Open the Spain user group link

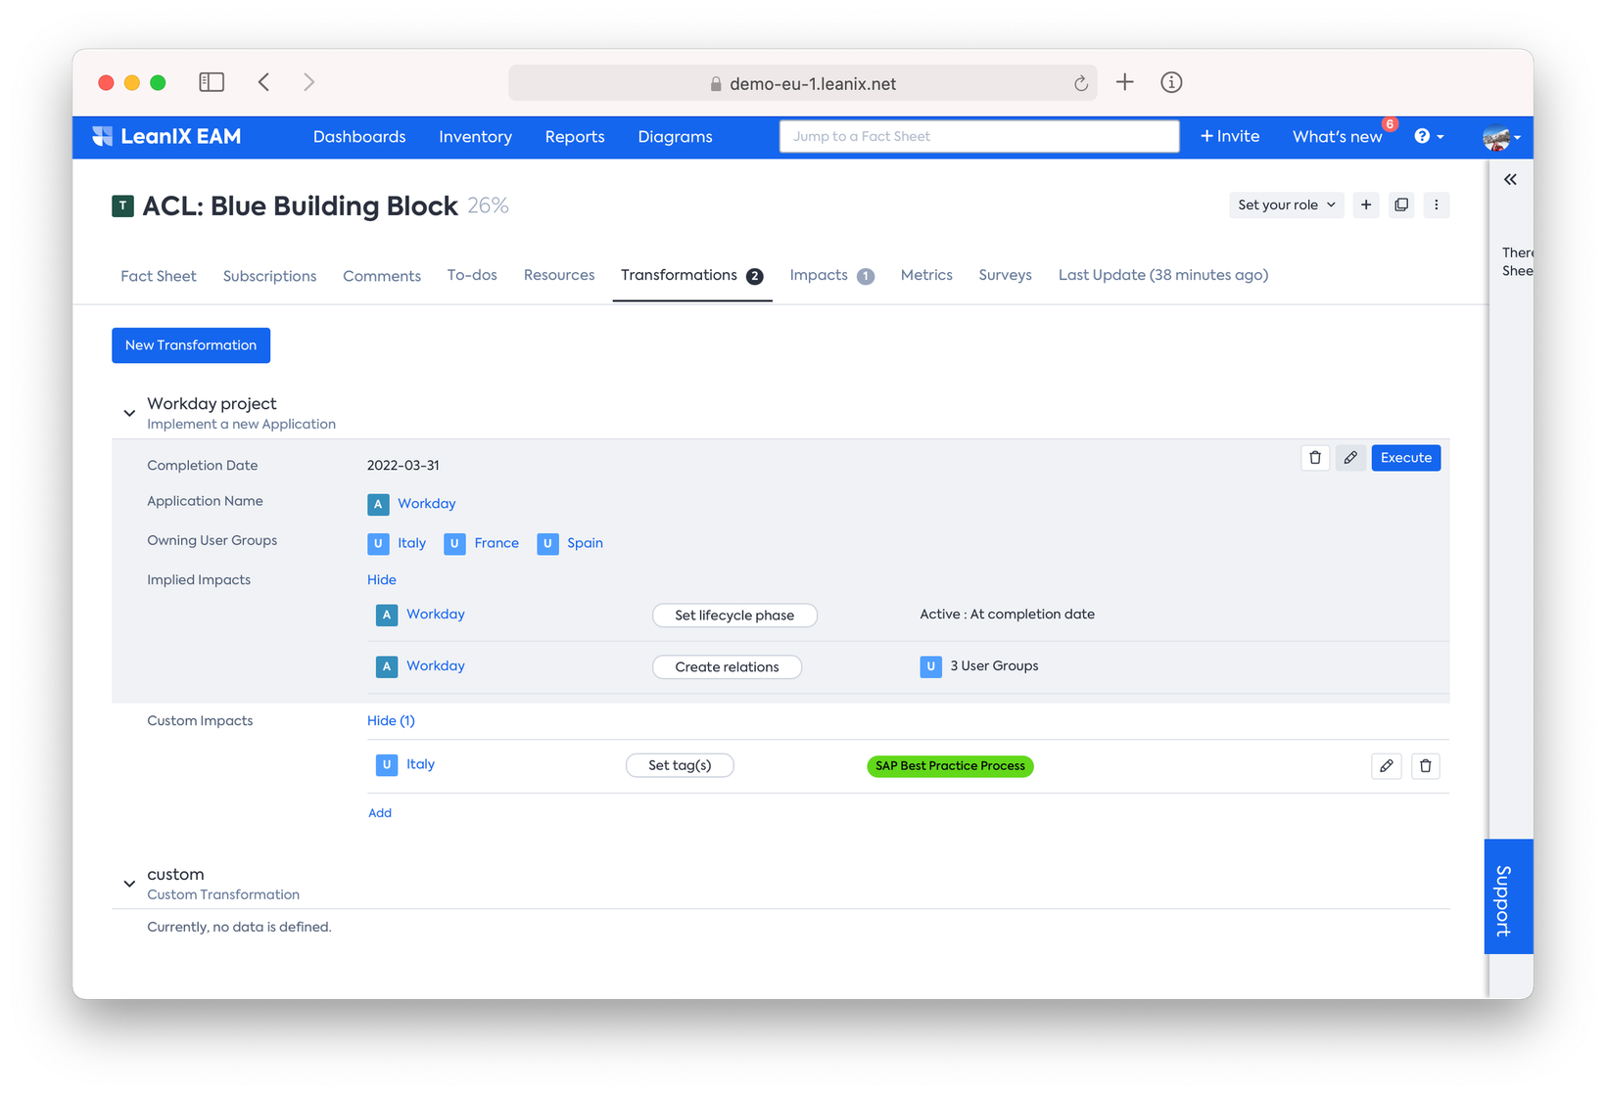coord(585,543)
